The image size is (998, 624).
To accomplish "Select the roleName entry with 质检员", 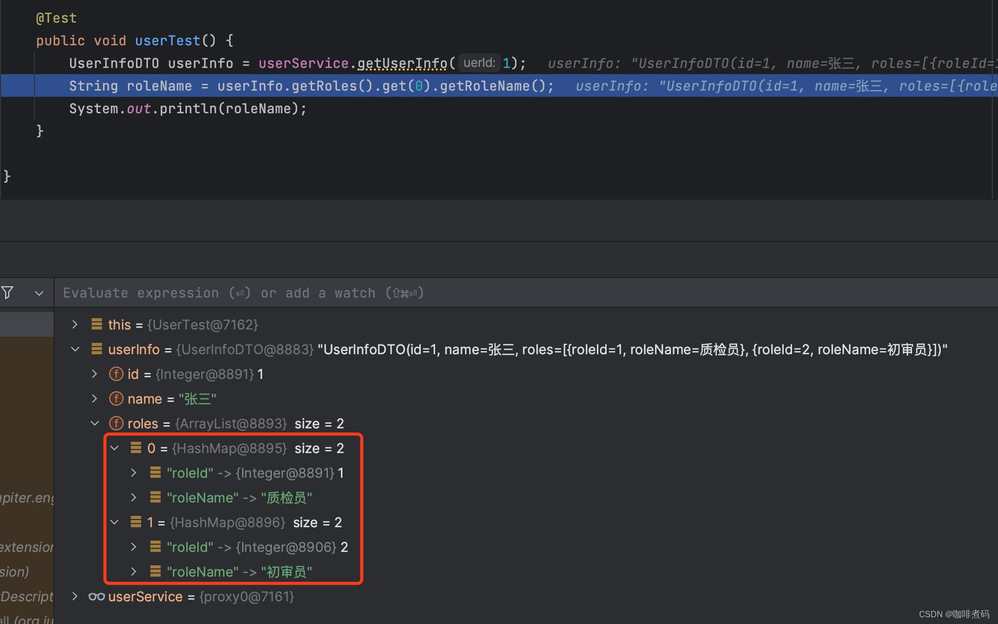I will pyautogui.click(x=239, y=497).
